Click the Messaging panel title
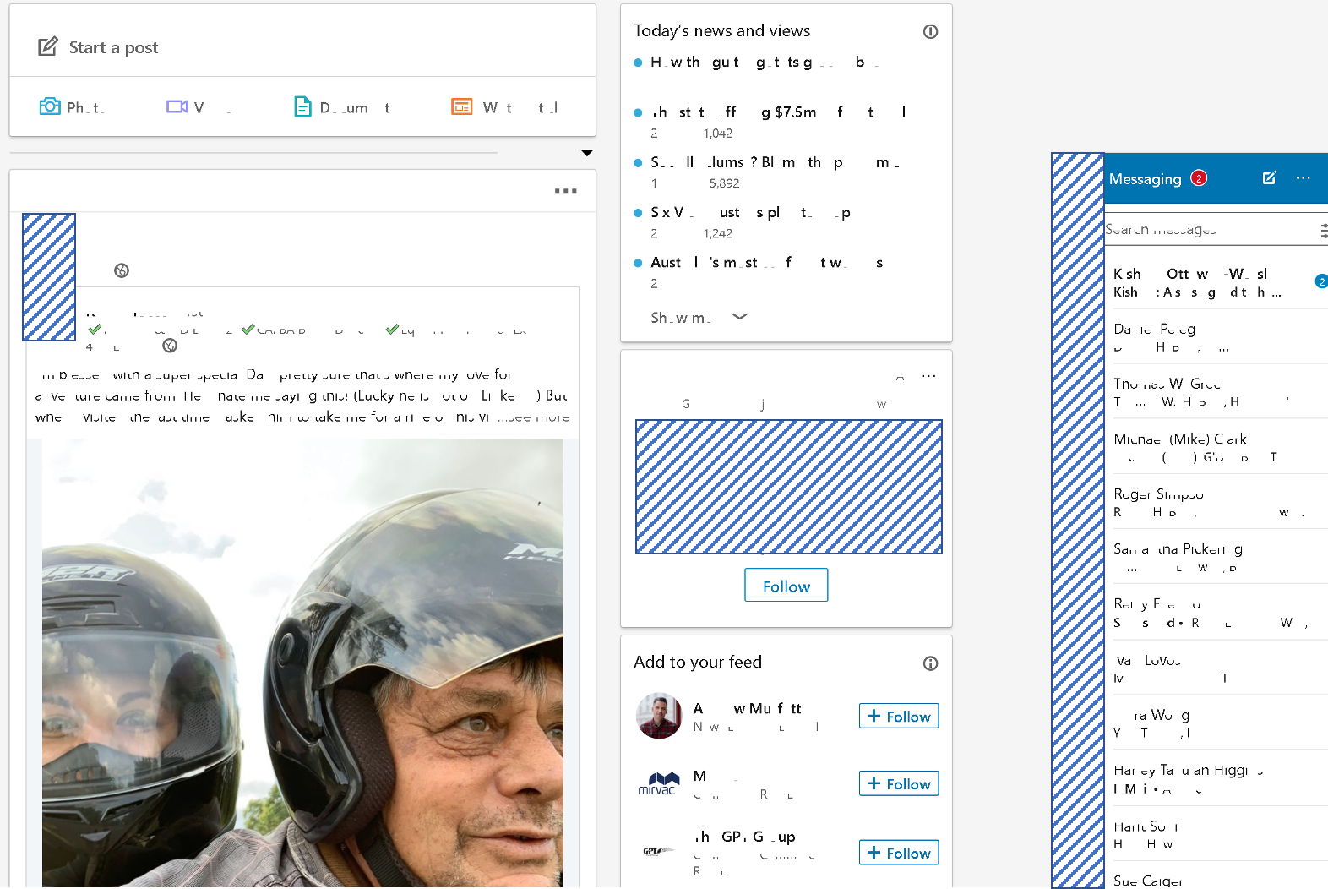This screenshot has width=1328, height=889. 1145,178
